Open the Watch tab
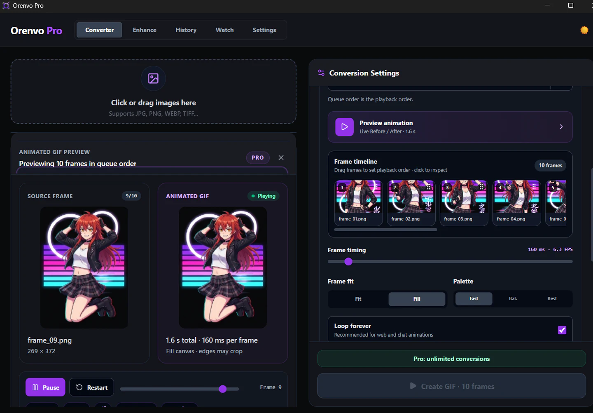 tap(225, 30)
